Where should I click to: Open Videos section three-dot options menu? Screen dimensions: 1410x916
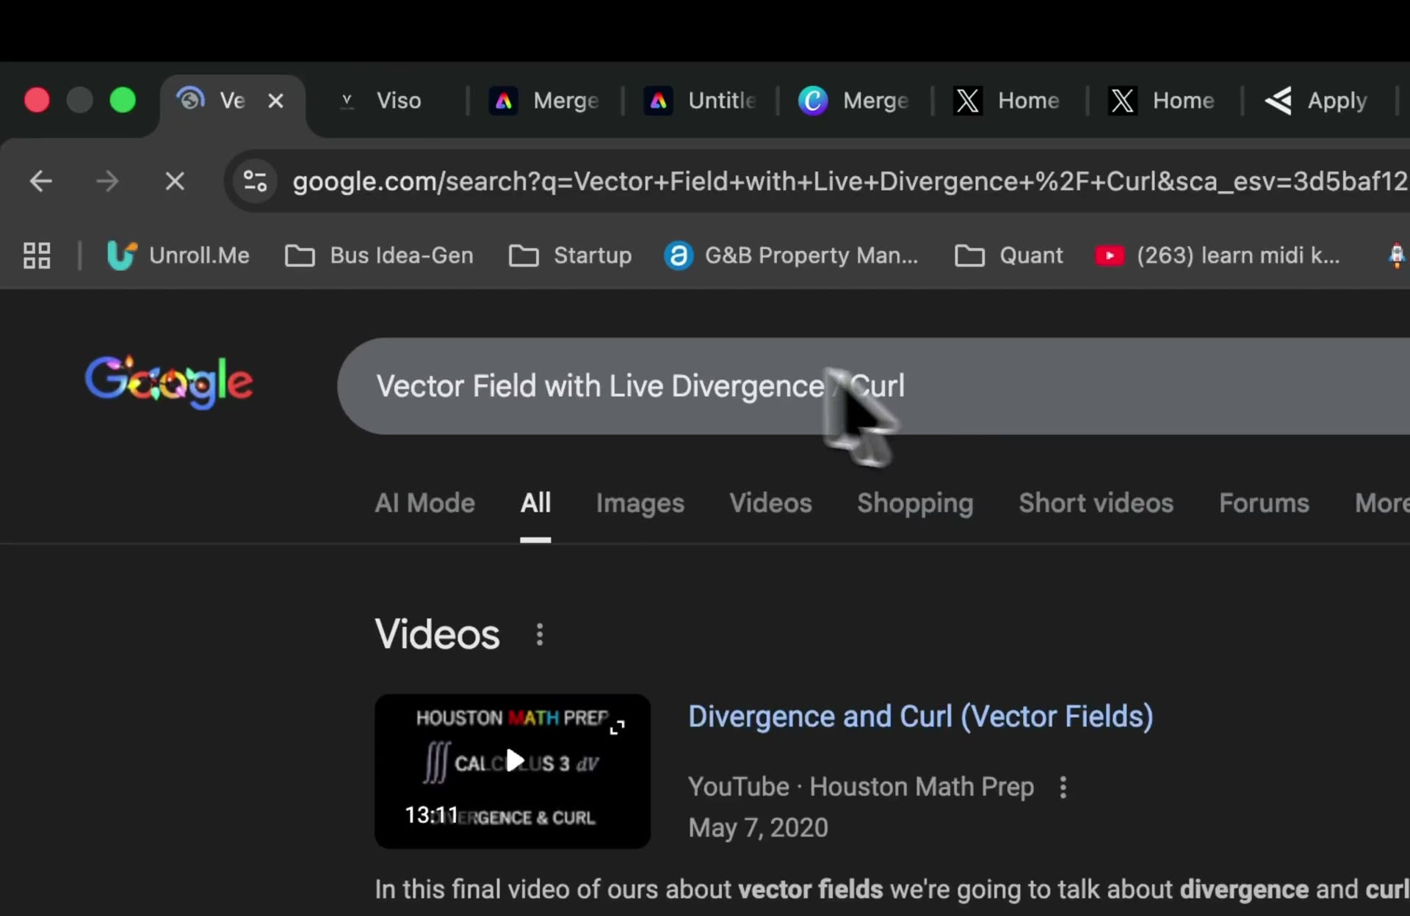point(540,634)
